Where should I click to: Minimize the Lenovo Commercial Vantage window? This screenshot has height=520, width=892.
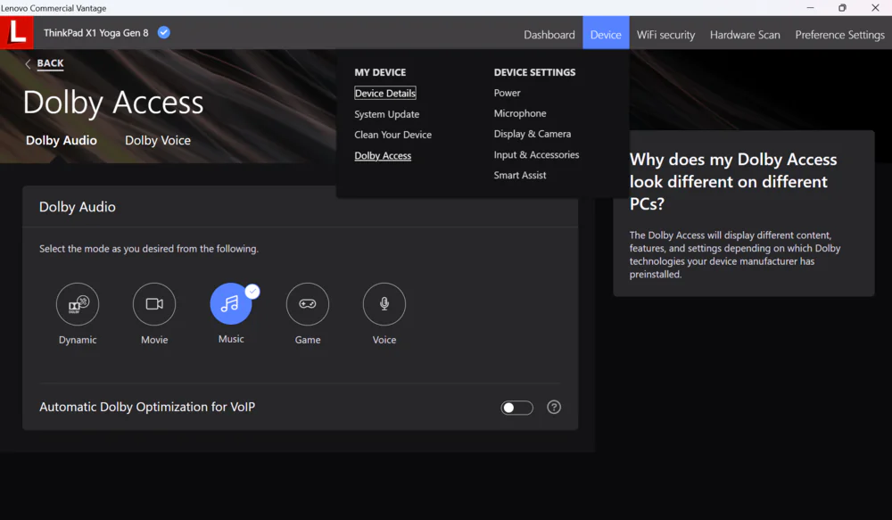tap(810, 8)
